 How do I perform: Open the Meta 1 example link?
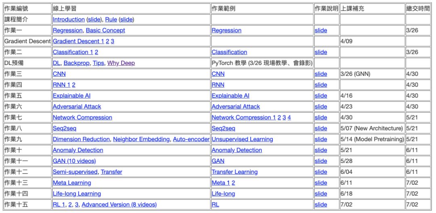[x=221, y=183]
